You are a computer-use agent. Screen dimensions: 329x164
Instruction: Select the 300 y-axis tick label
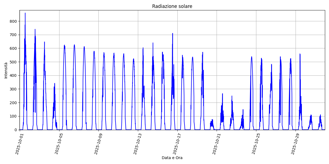13,89
